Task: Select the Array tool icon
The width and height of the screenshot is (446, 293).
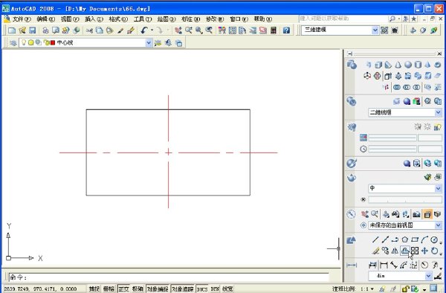Action: coord(415,251)
